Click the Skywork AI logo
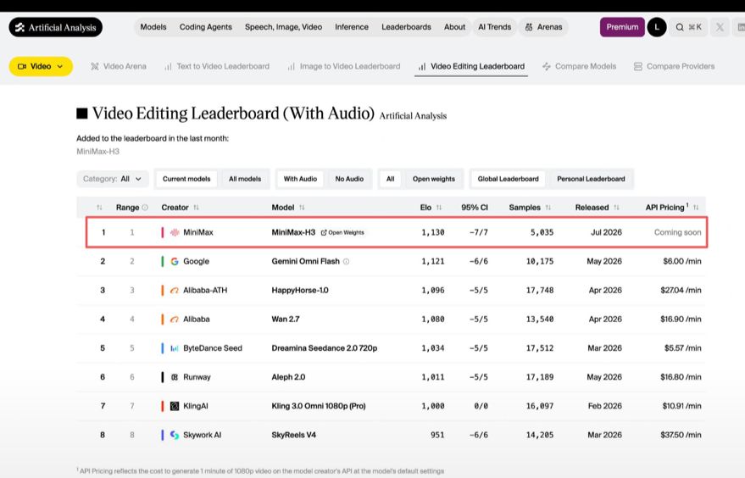This screenshot has height=478, width=745. (175, 436)
